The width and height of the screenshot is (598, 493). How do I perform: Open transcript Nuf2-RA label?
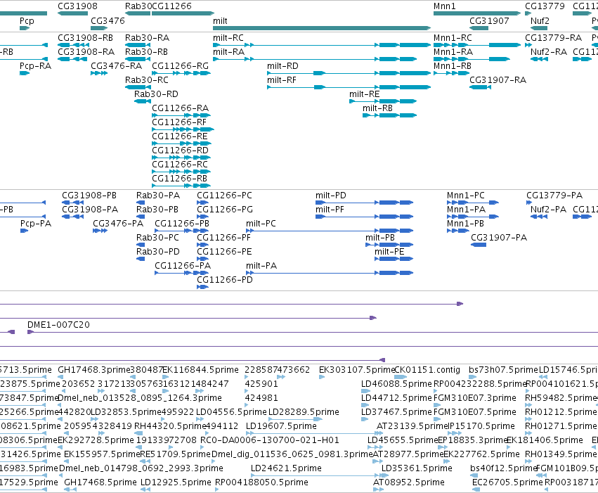(548, 52)
